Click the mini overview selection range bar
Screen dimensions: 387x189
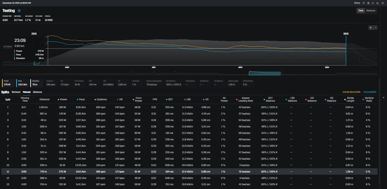264,73
